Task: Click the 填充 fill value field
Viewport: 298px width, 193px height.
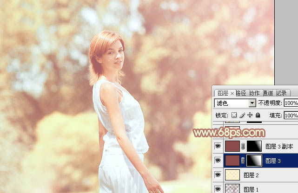Action: tap(291, 115)
